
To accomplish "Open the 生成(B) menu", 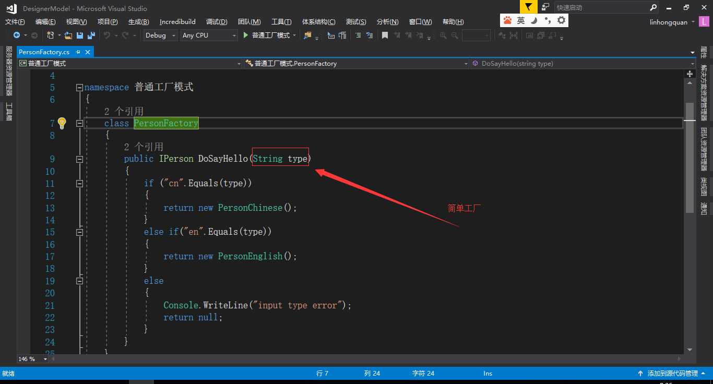I will 138,21.
